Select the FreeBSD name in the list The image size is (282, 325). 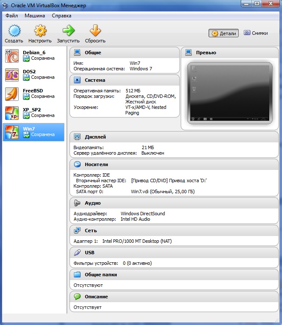coord(33,91)
